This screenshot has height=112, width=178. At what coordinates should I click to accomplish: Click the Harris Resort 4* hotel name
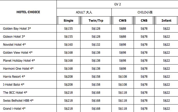[x=14, y=77]
